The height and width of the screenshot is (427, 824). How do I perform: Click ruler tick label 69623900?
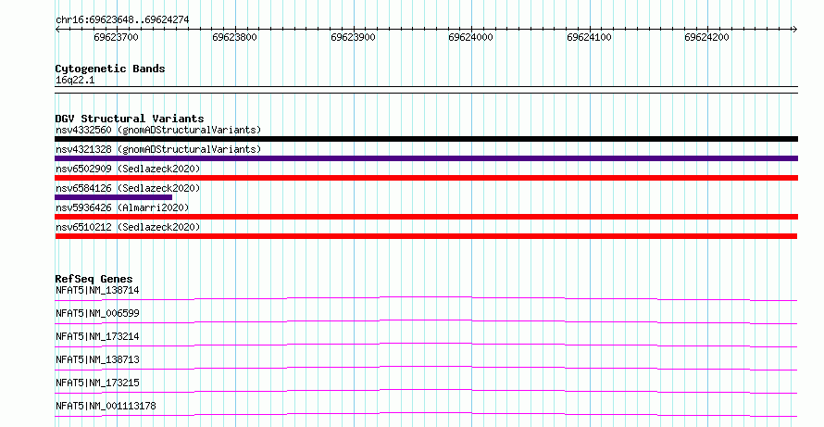353,37
